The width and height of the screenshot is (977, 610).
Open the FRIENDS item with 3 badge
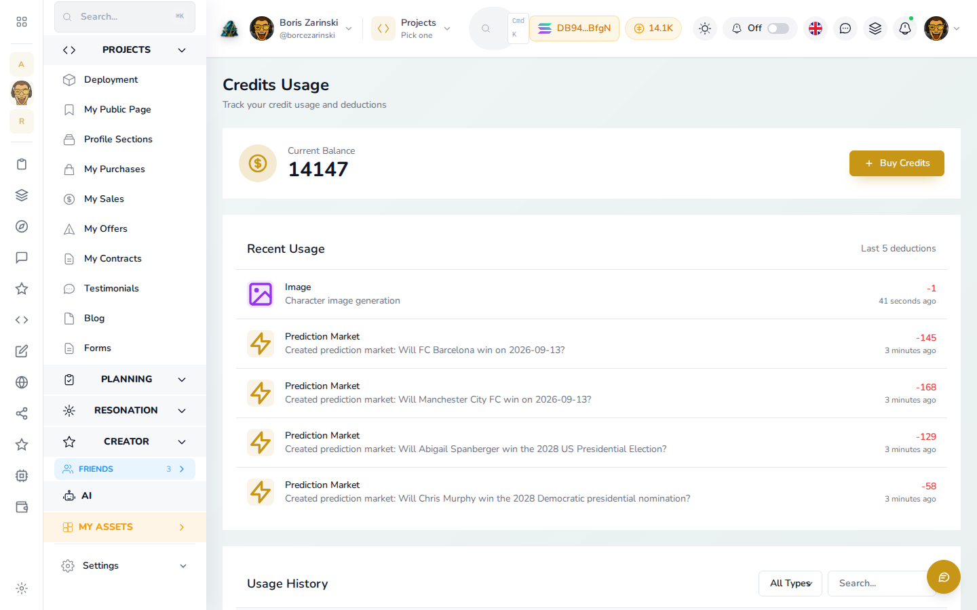pyautogui.click(x=125, y=469)
